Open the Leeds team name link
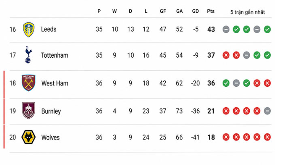Viewport: 294px width, 165px height. point(49,29)
